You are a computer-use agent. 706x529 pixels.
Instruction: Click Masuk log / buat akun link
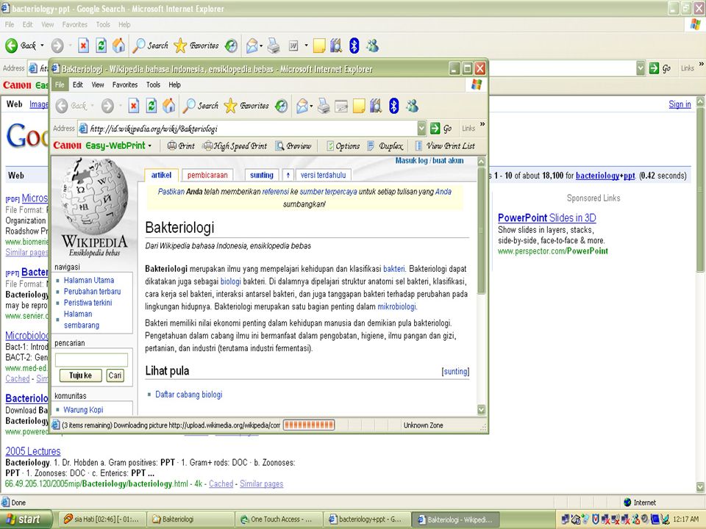(x=429, y=161)
